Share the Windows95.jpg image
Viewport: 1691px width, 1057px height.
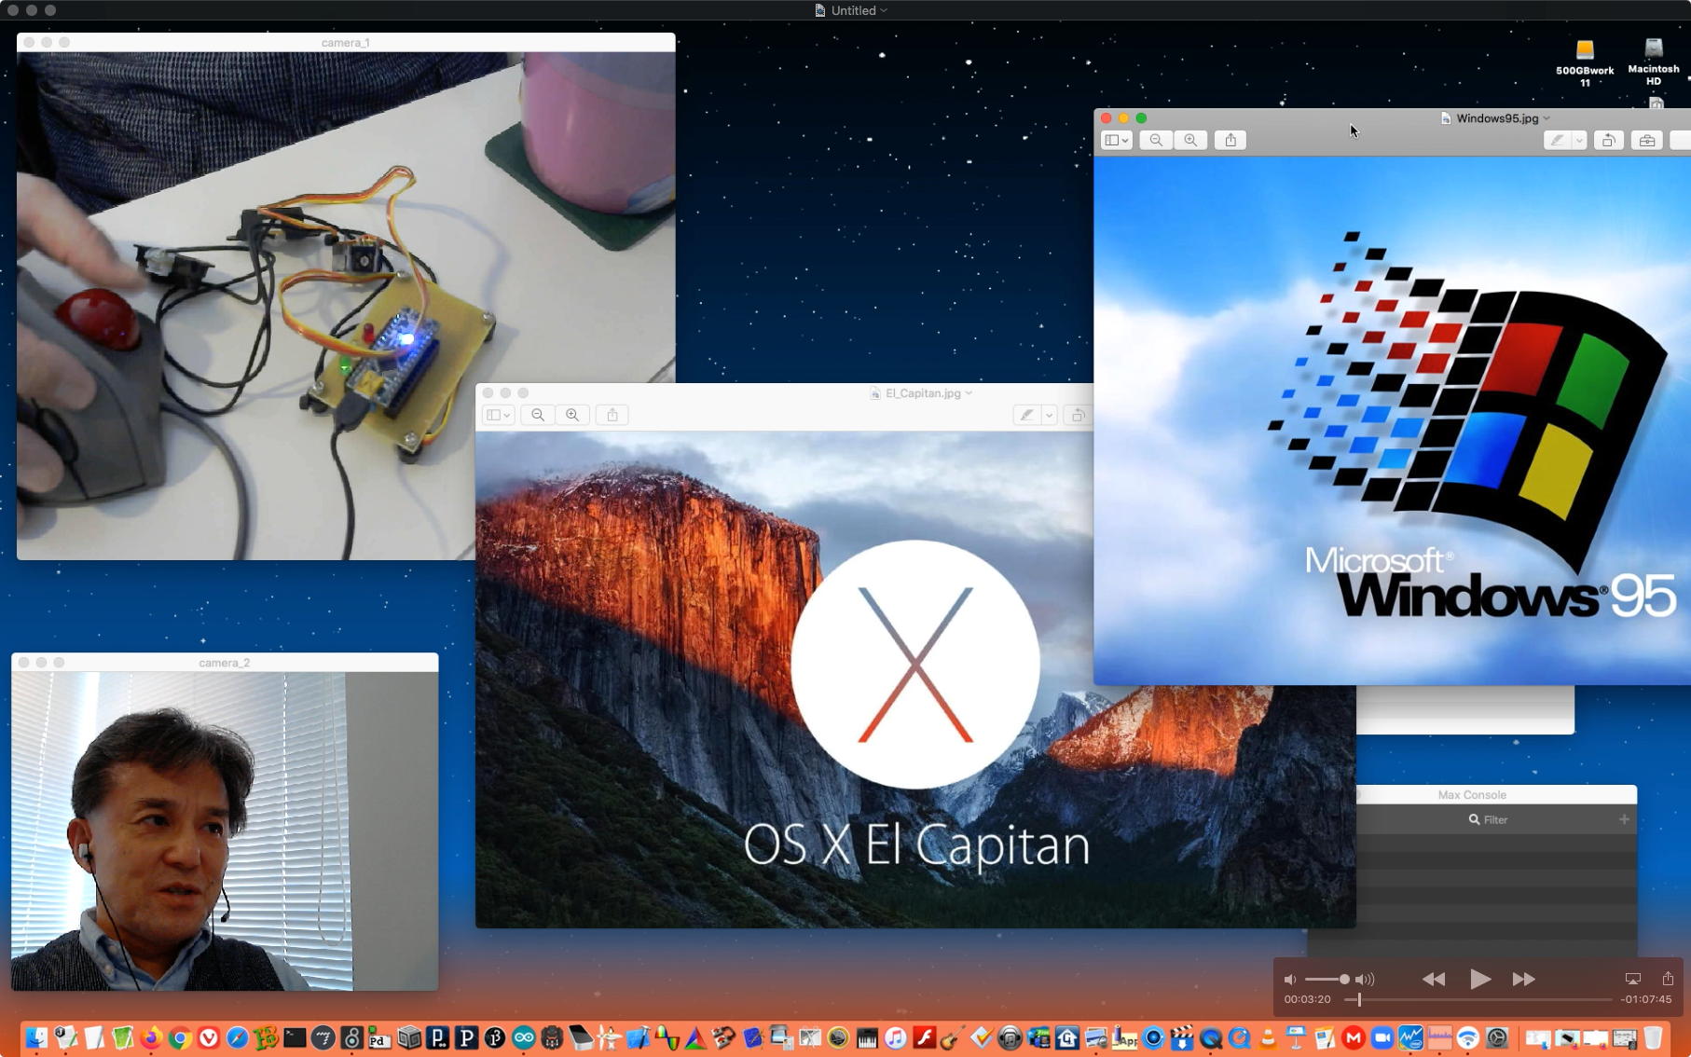[x=1230, y=140]
